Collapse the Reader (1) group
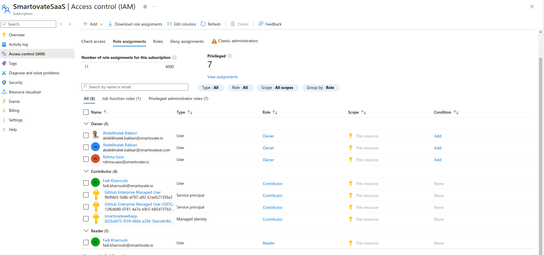The height and width of the screenshot is (255, 544). coord(86,231)
